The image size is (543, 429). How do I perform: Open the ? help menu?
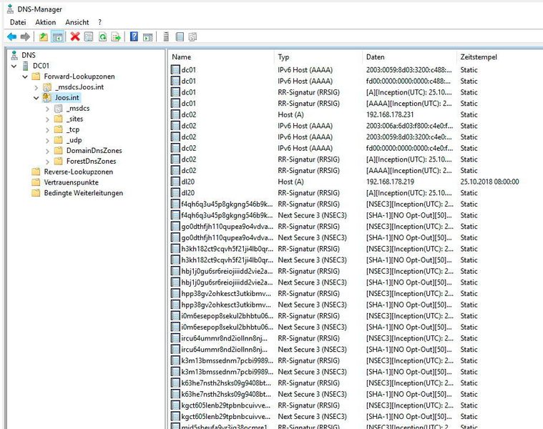pos(99,22)
